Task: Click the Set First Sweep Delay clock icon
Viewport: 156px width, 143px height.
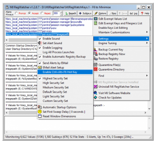Action: (x=39, y=111)
